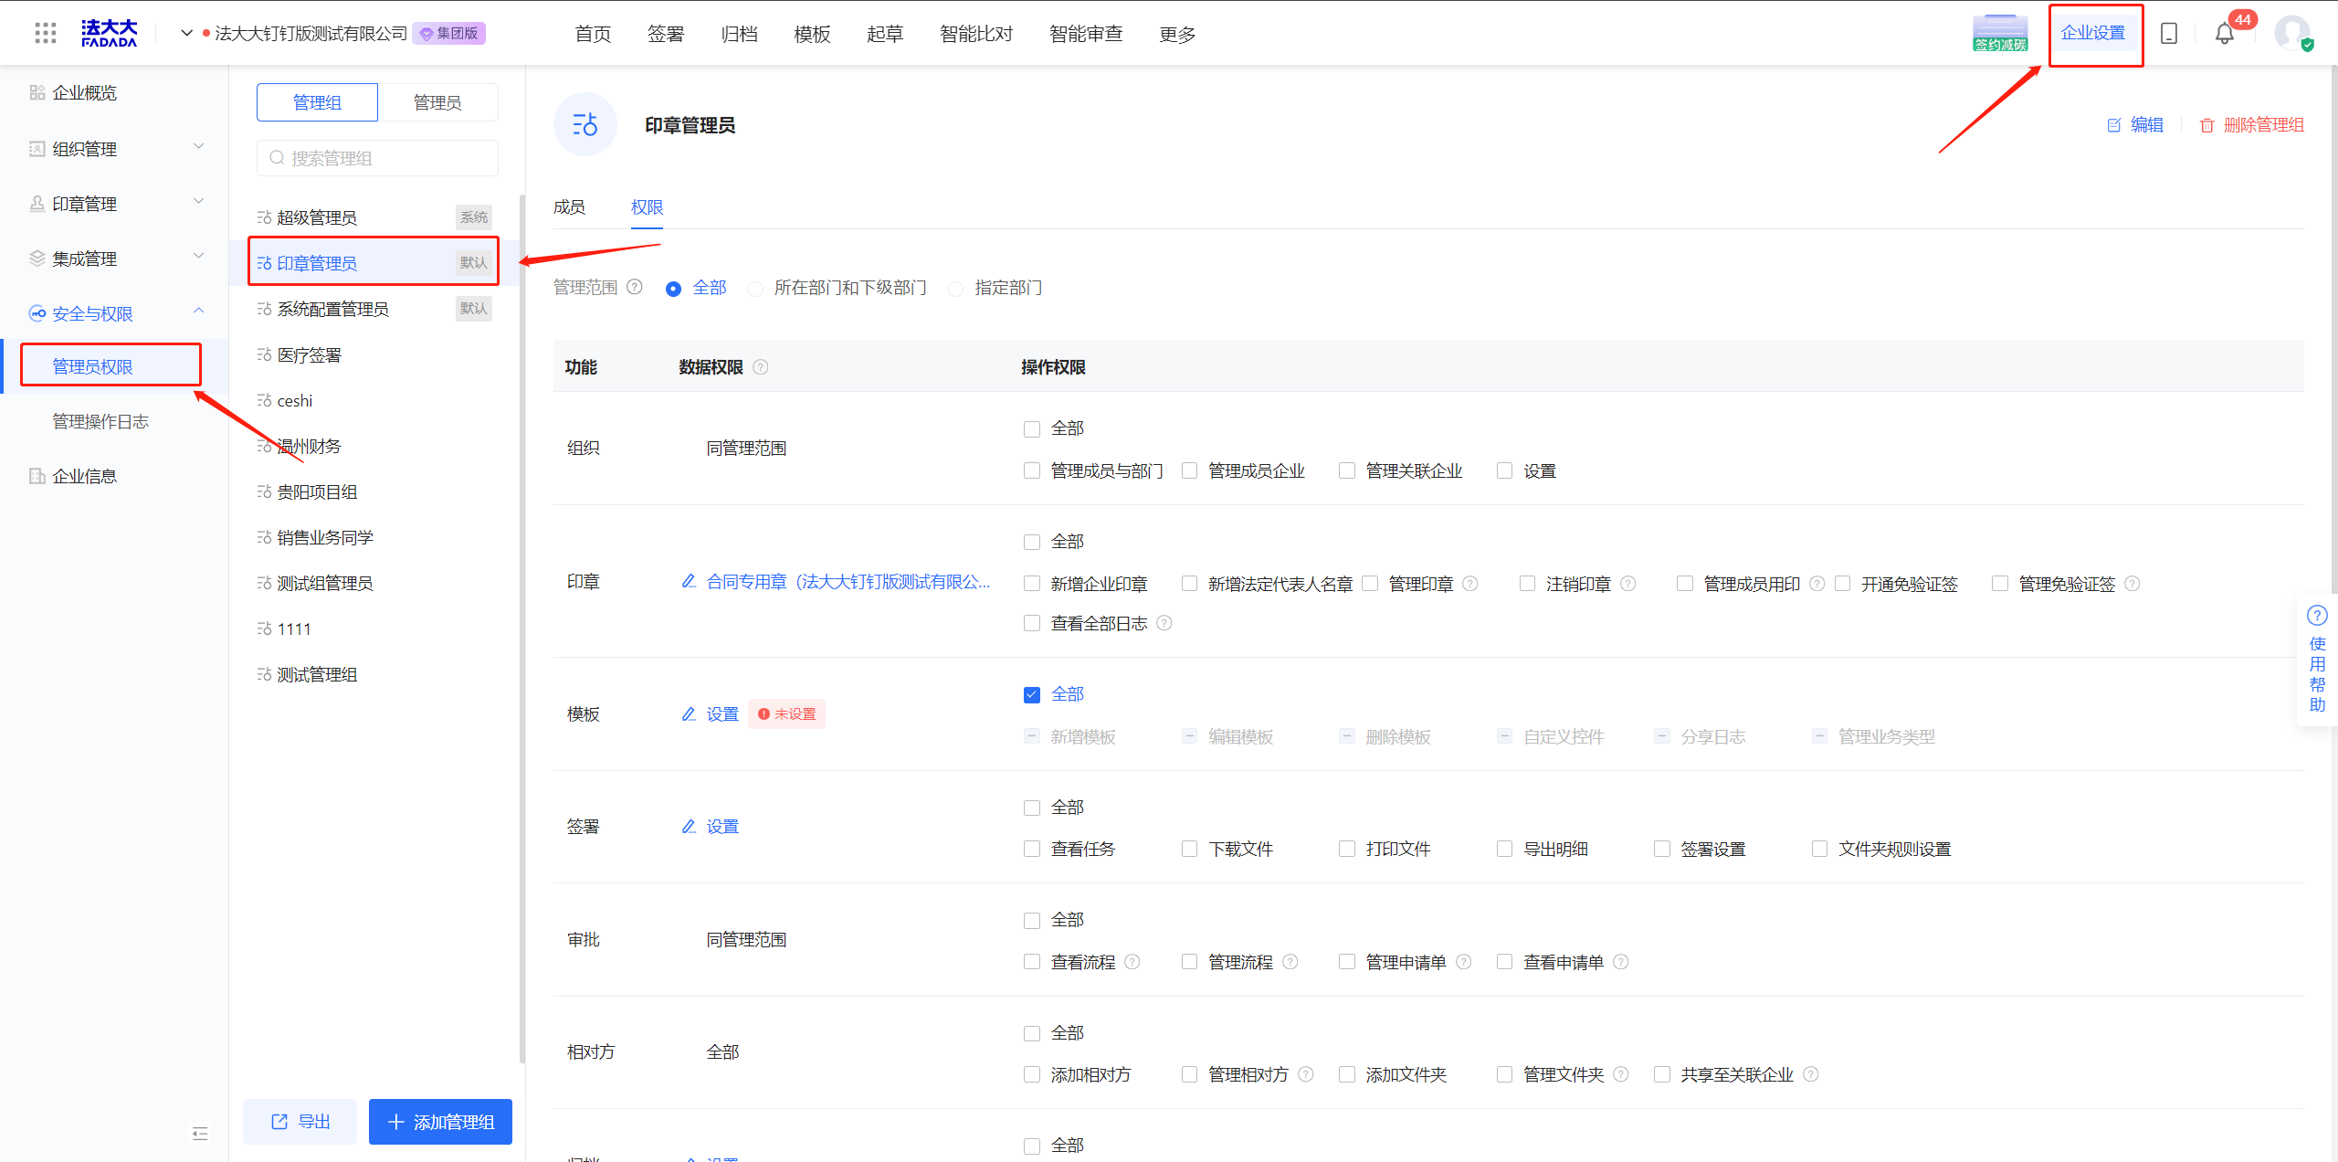Check 管理流程 in 审批 row
Screen dimensions: 2338x1162
1189,962
